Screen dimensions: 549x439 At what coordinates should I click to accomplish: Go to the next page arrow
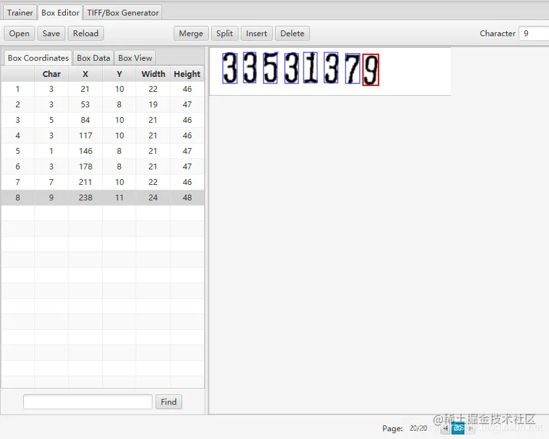click(470, 428)
